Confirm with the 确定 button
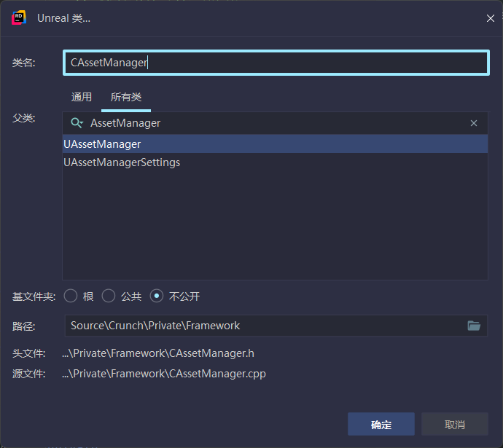Image resolution: width=503 pixels, height=448 pixels. point(381,424)
